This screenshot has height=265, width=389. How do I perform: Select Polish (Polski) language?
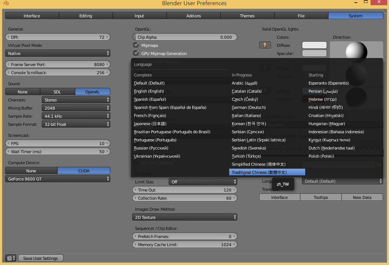click(x=344, y=156)
